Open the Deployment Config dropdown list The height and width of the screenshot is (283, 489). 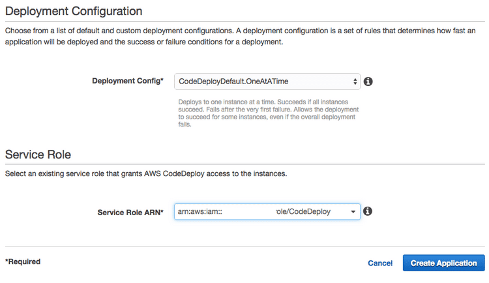tap(267, 82)
